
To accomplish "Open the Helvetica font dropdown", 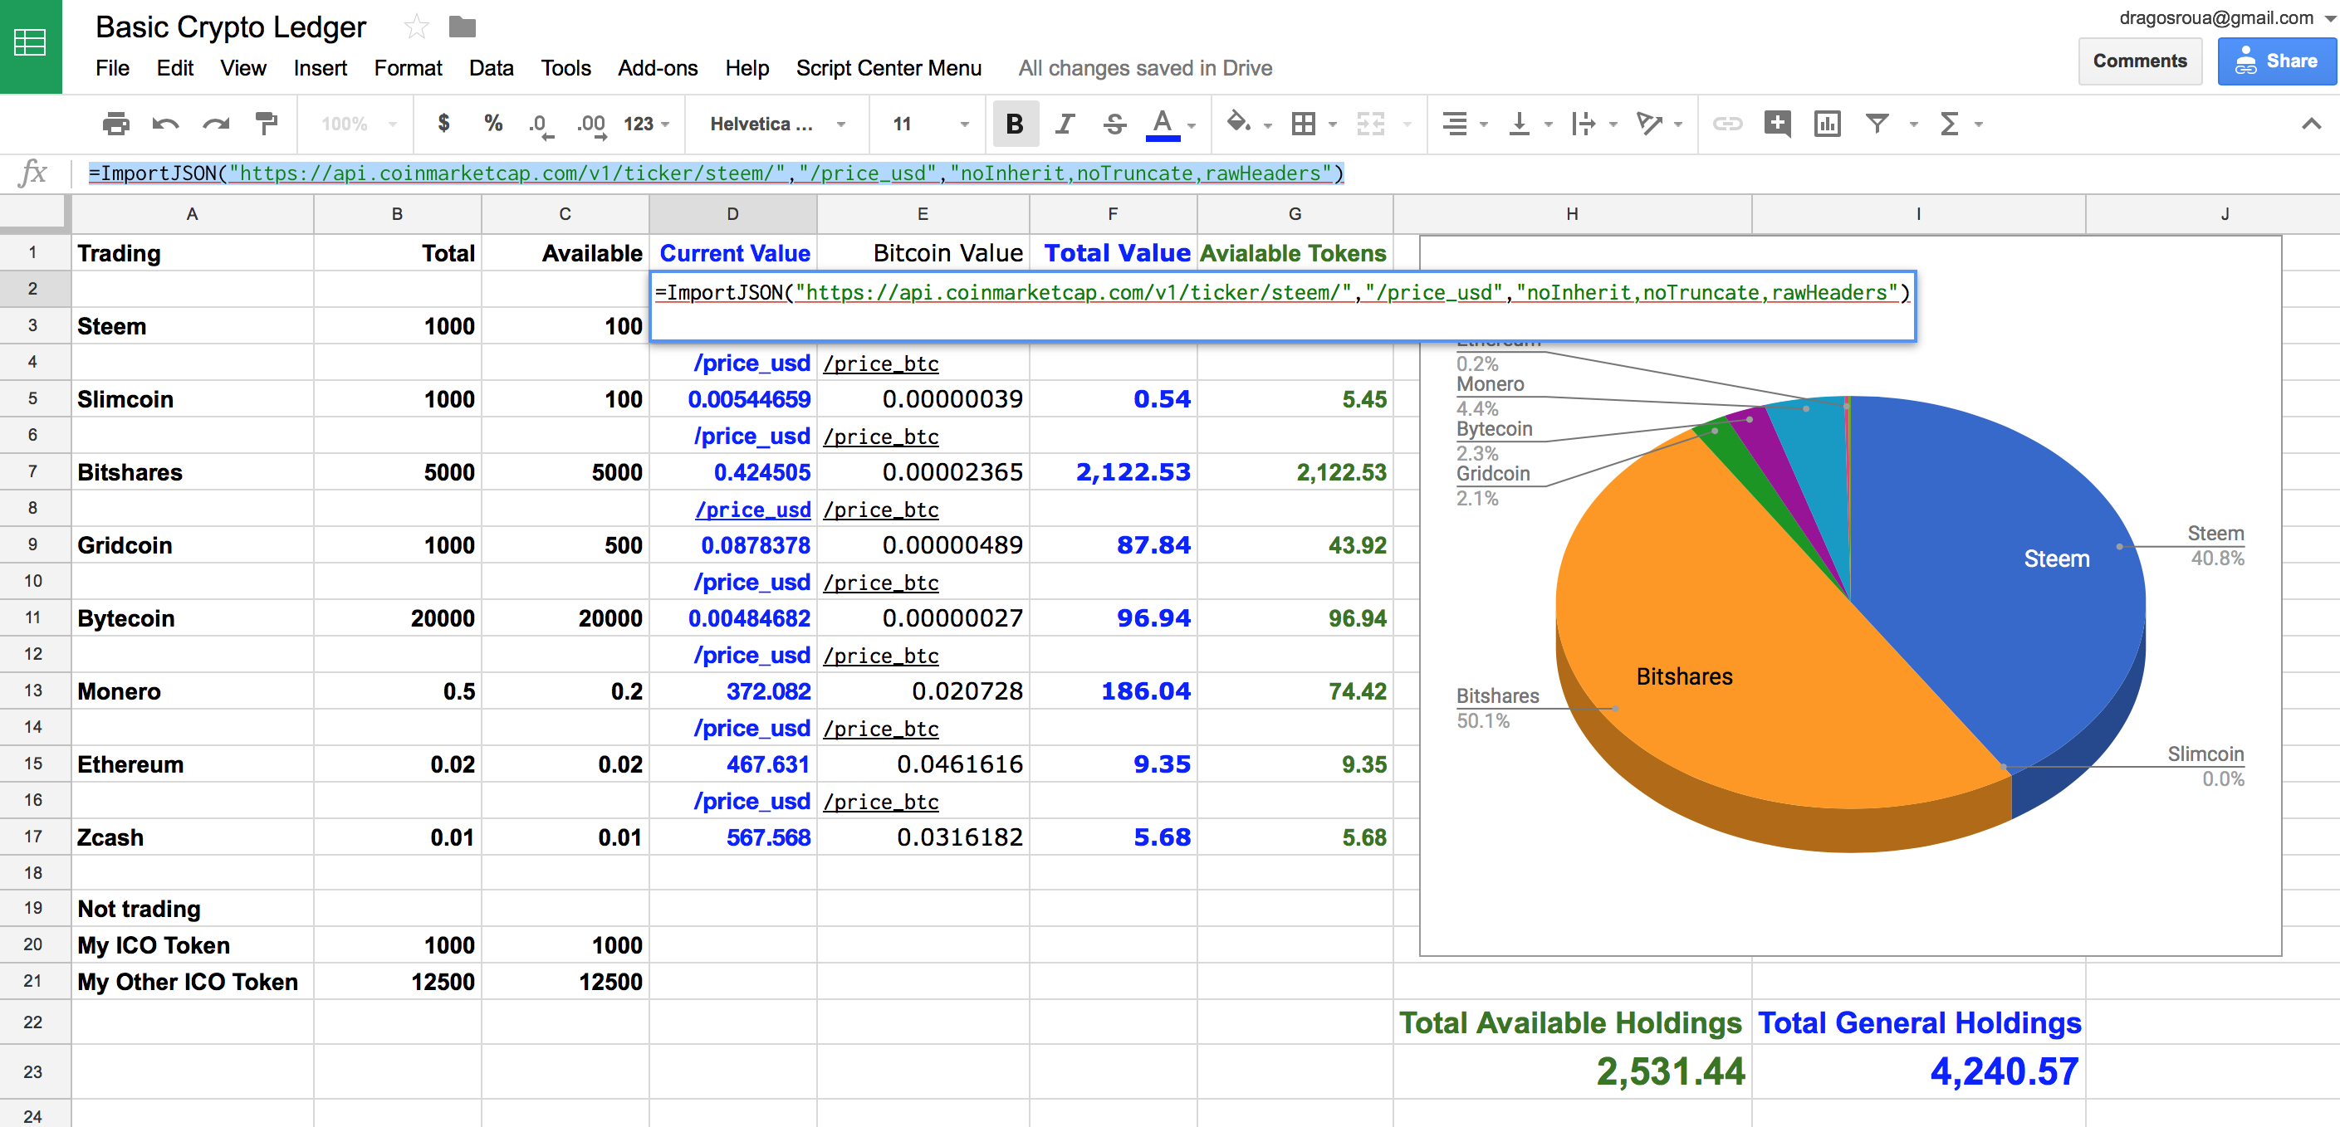I will click(x=777, y=124).
